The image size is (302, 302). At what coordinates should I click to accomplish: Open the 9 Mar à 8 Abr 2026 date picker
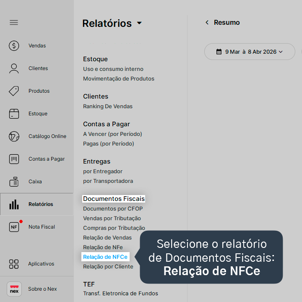coord(250,52)
